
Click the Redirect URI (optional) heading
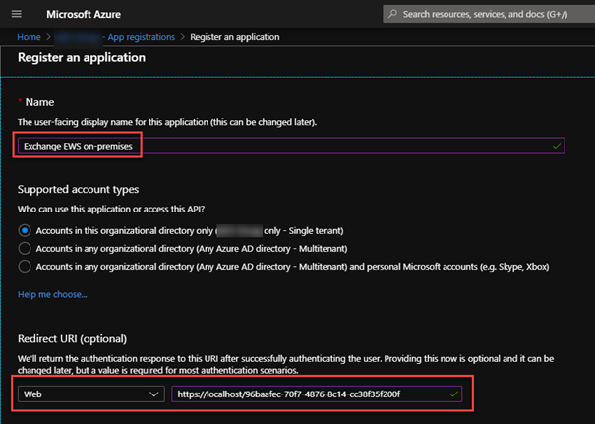click(72, 339)
